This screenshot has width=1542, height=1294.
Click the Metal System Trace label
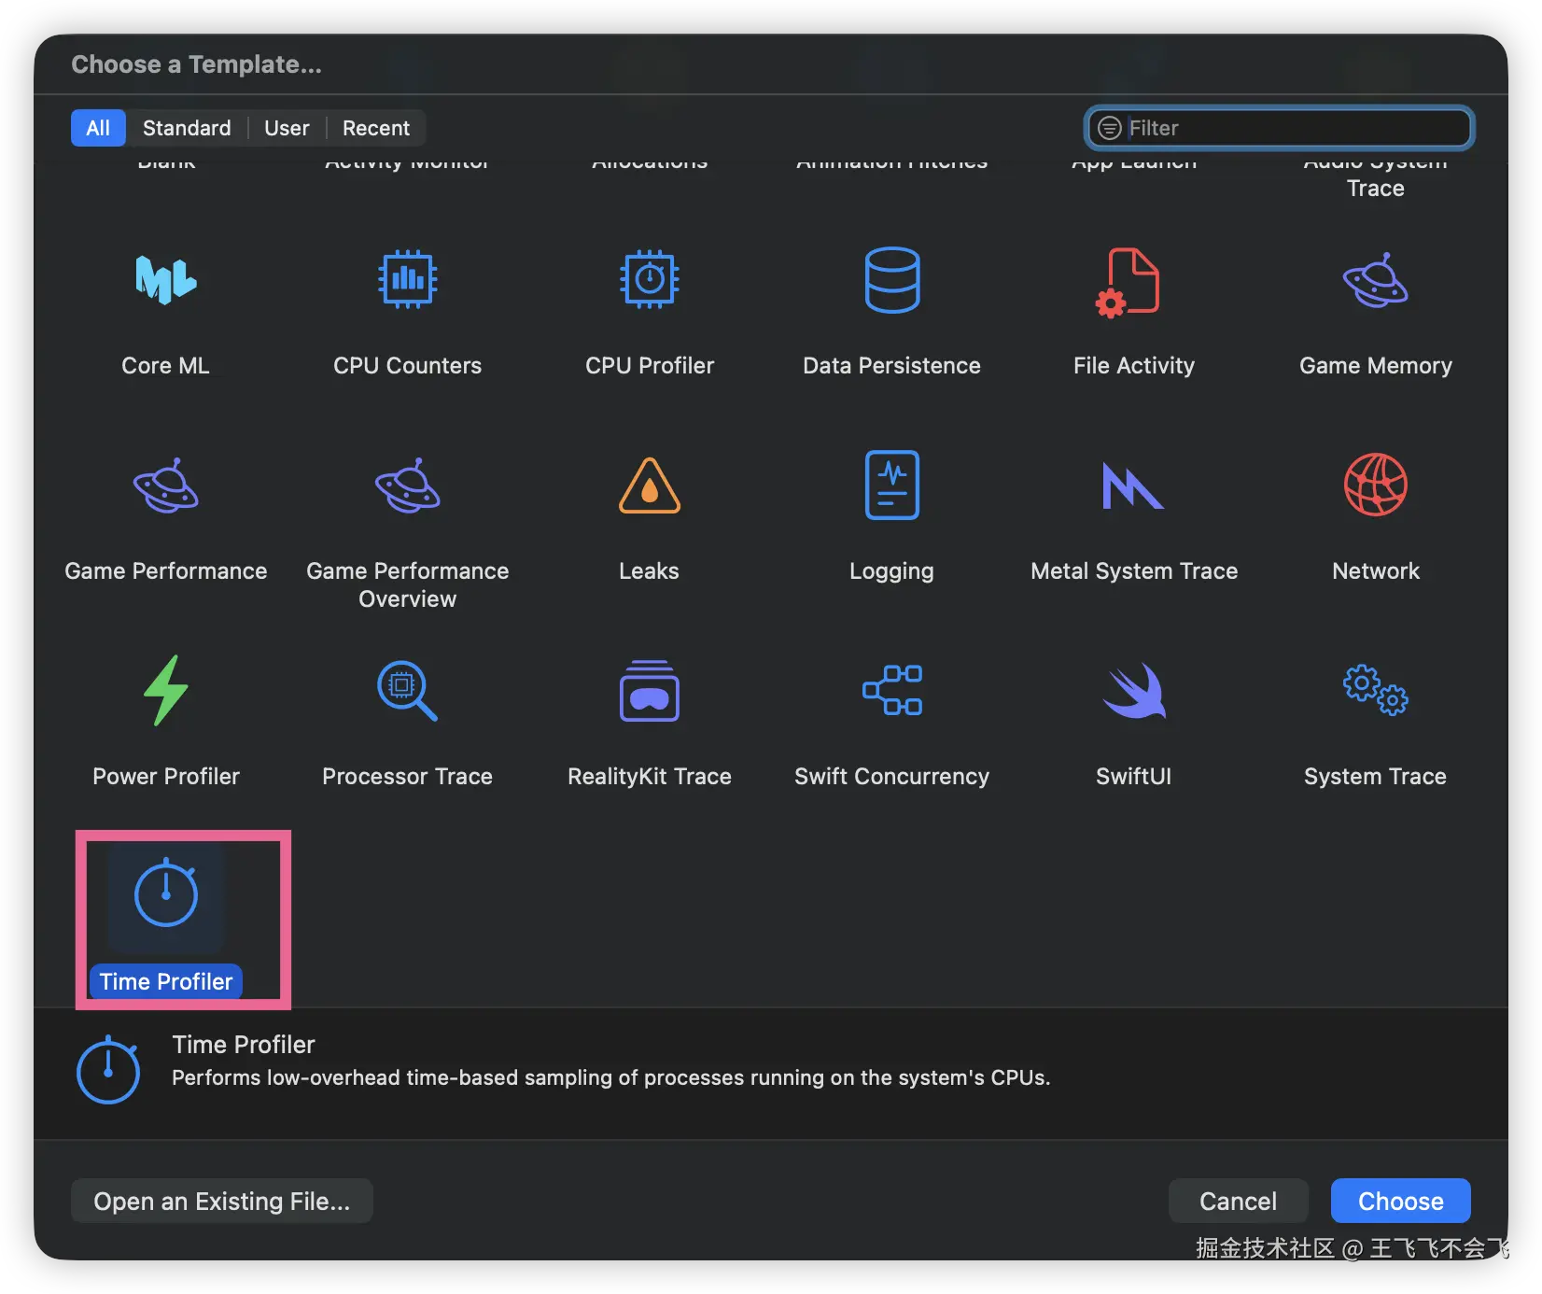[1134, 570]
